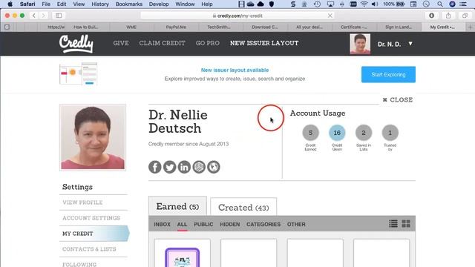The image size is (475, 267).
Task: Open Safari History menu
Action: click(x=100, y=4)
